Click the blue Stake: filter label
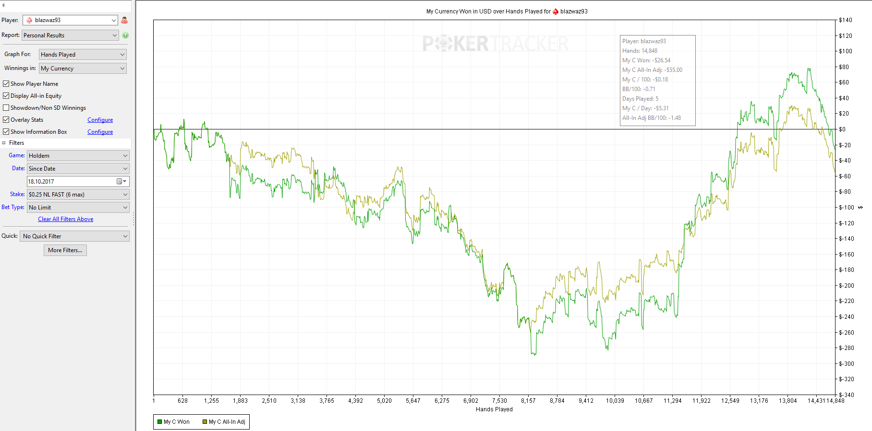 (x=17, y=194)
